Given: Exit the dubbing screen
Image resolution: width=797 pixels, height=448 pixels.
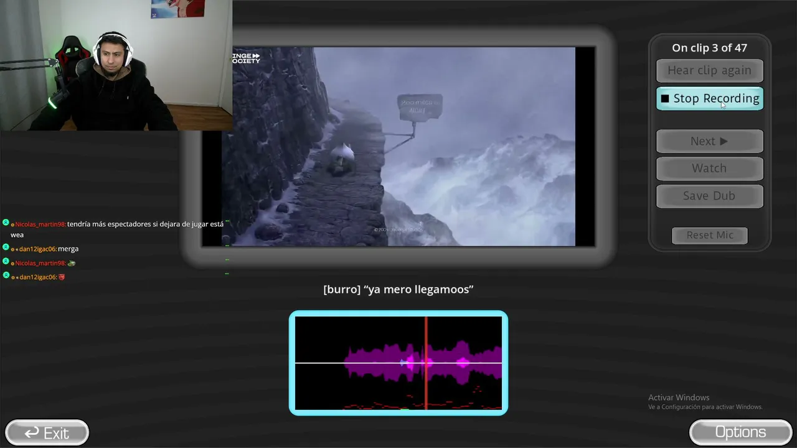Looking at the screenshot, I should [47, 432].
